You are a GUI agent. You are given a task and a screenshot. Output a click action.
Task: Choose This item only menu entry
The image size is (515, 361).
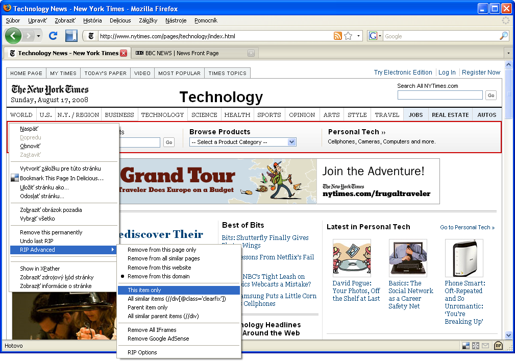[x=179, y=290]
